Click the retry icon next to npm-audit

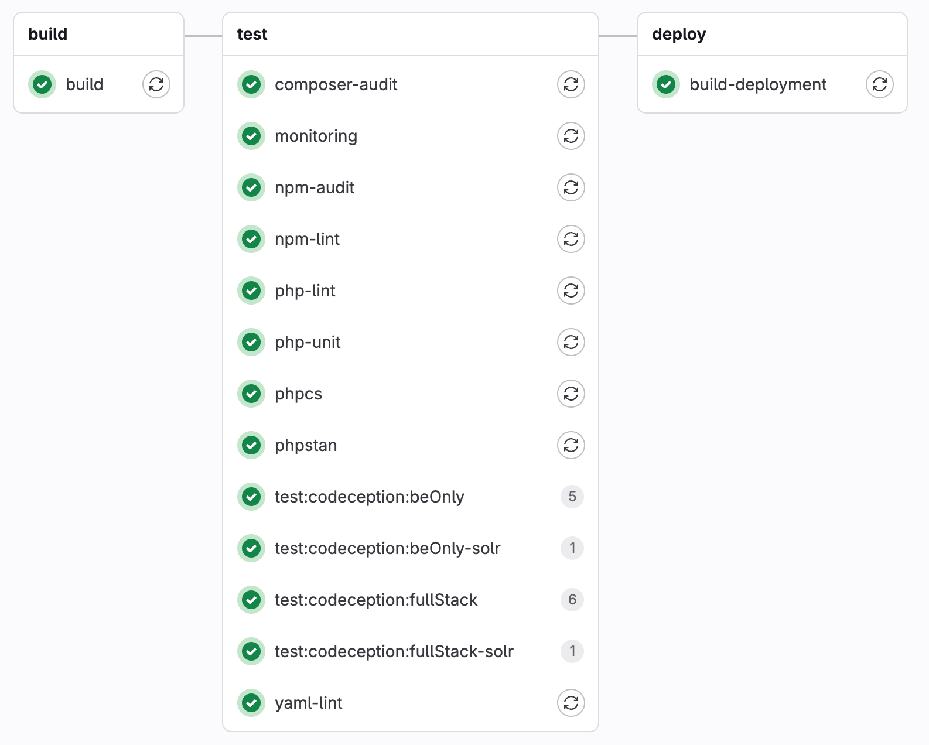point(571,187)
